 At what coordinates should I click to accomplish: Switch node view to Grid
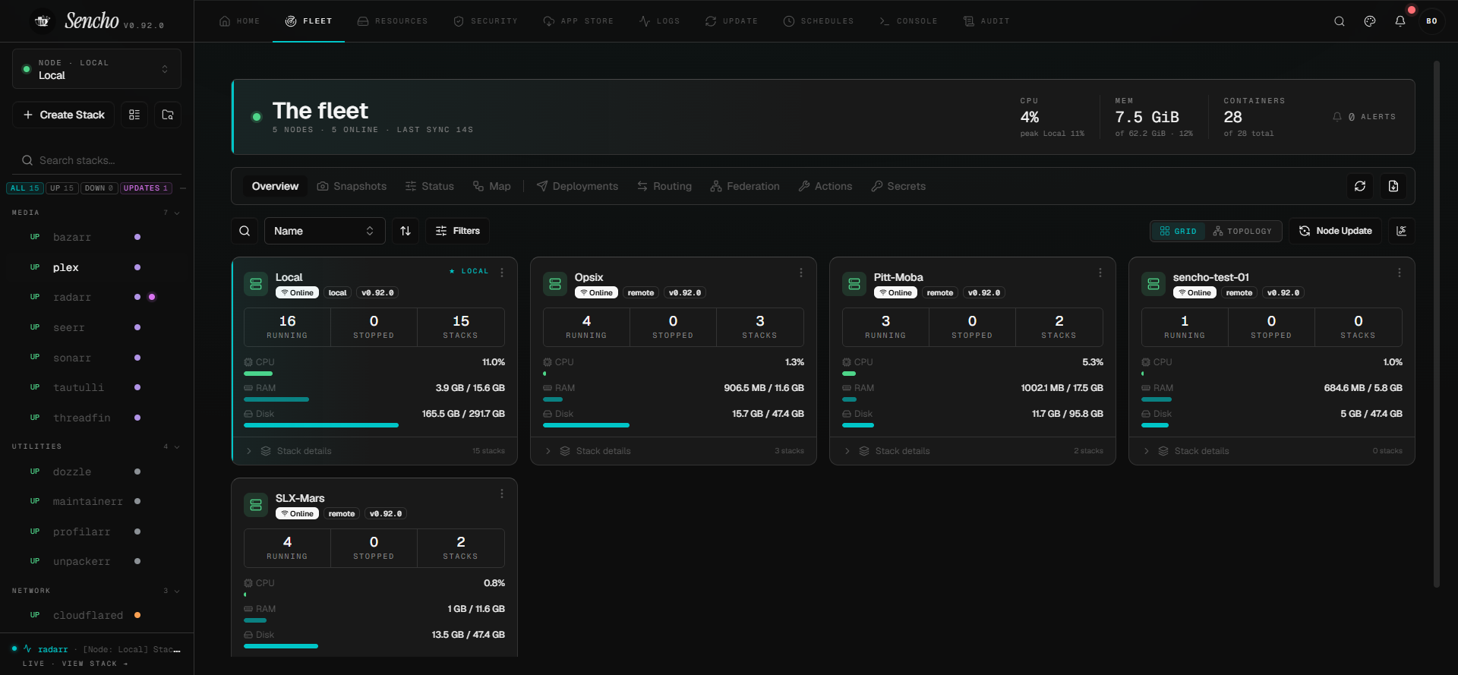tap(1178, 231)
